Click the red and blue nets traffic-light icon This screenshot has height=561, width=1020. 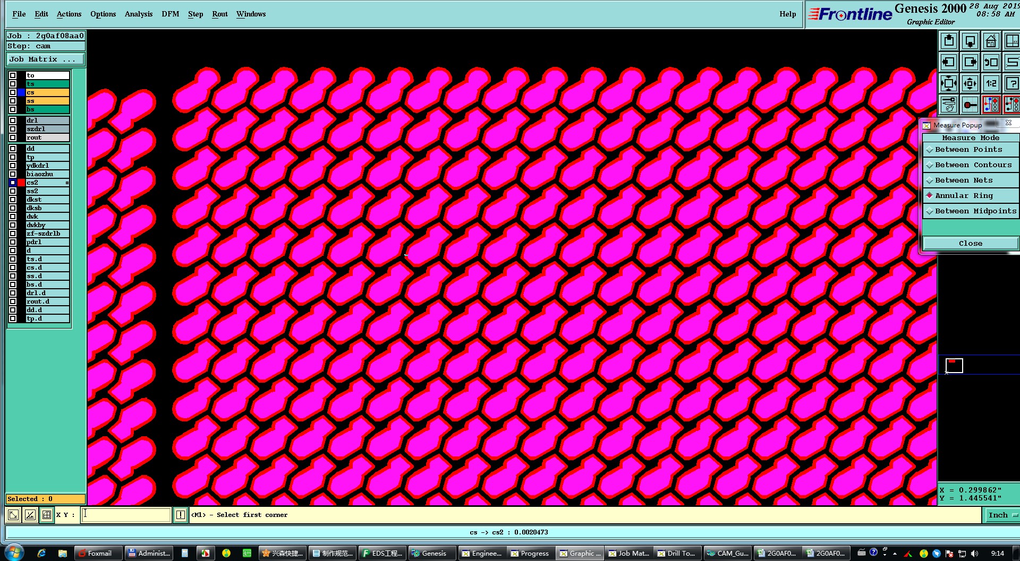[991, 105]
